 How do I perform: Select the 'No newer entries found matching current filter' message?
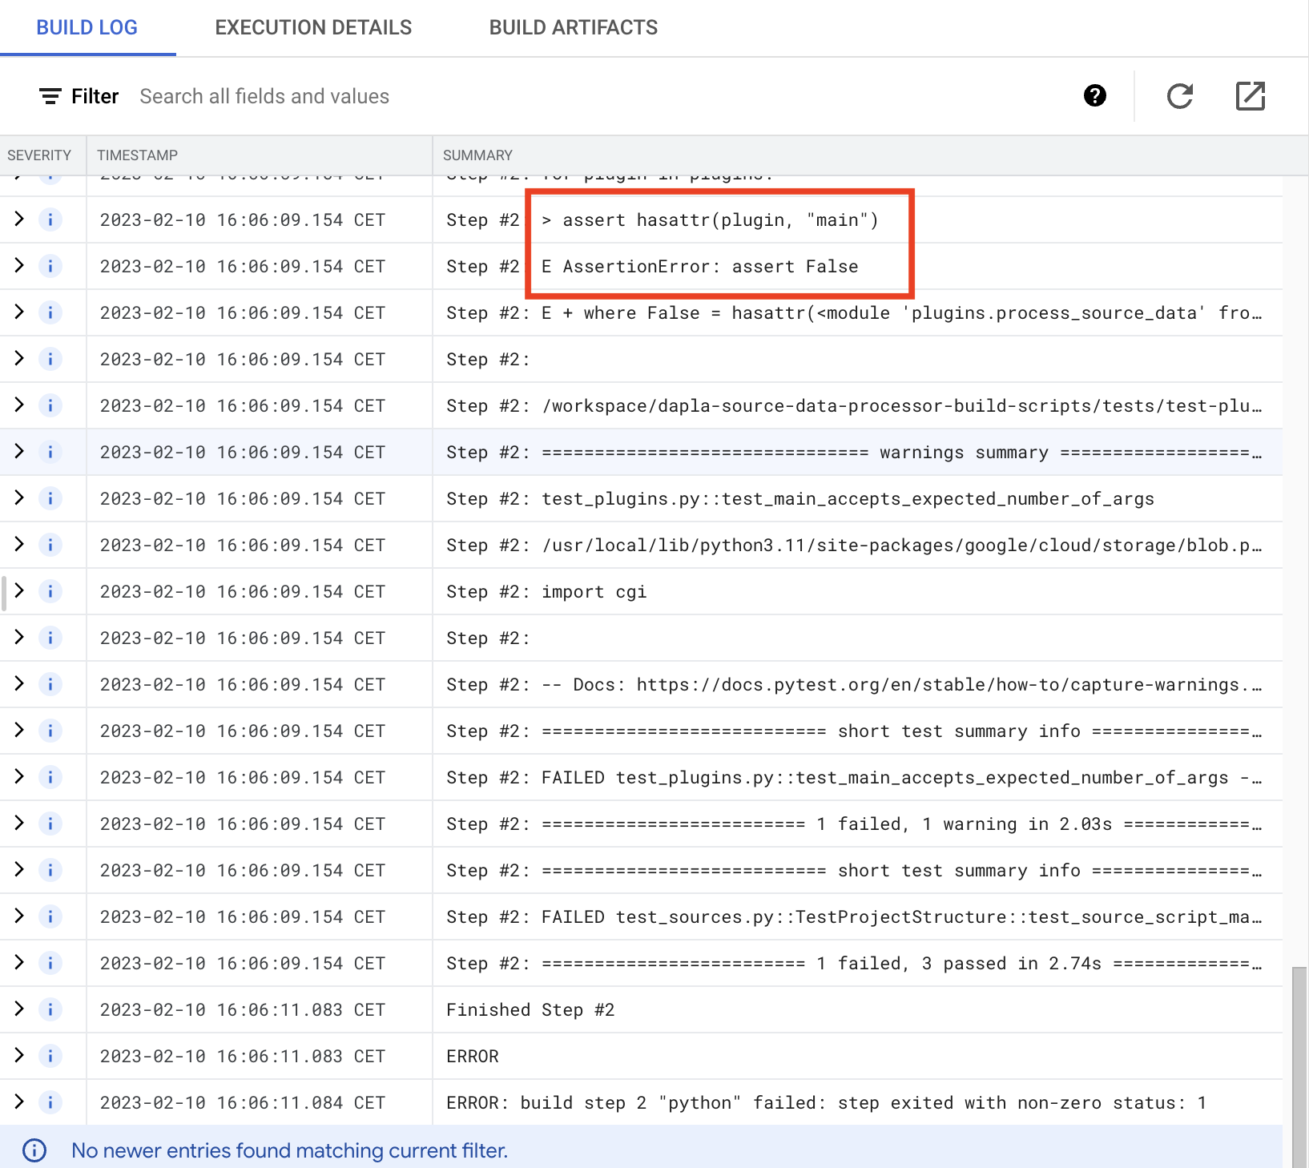click(x=289, y=1150)
